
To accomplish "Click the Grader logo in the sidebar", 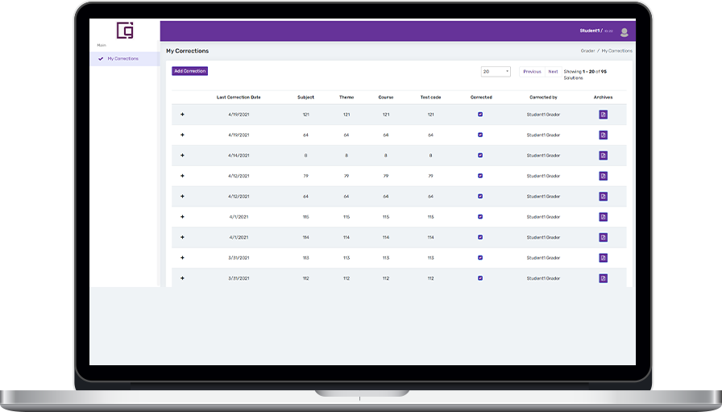I will click(x=125, y=31).
